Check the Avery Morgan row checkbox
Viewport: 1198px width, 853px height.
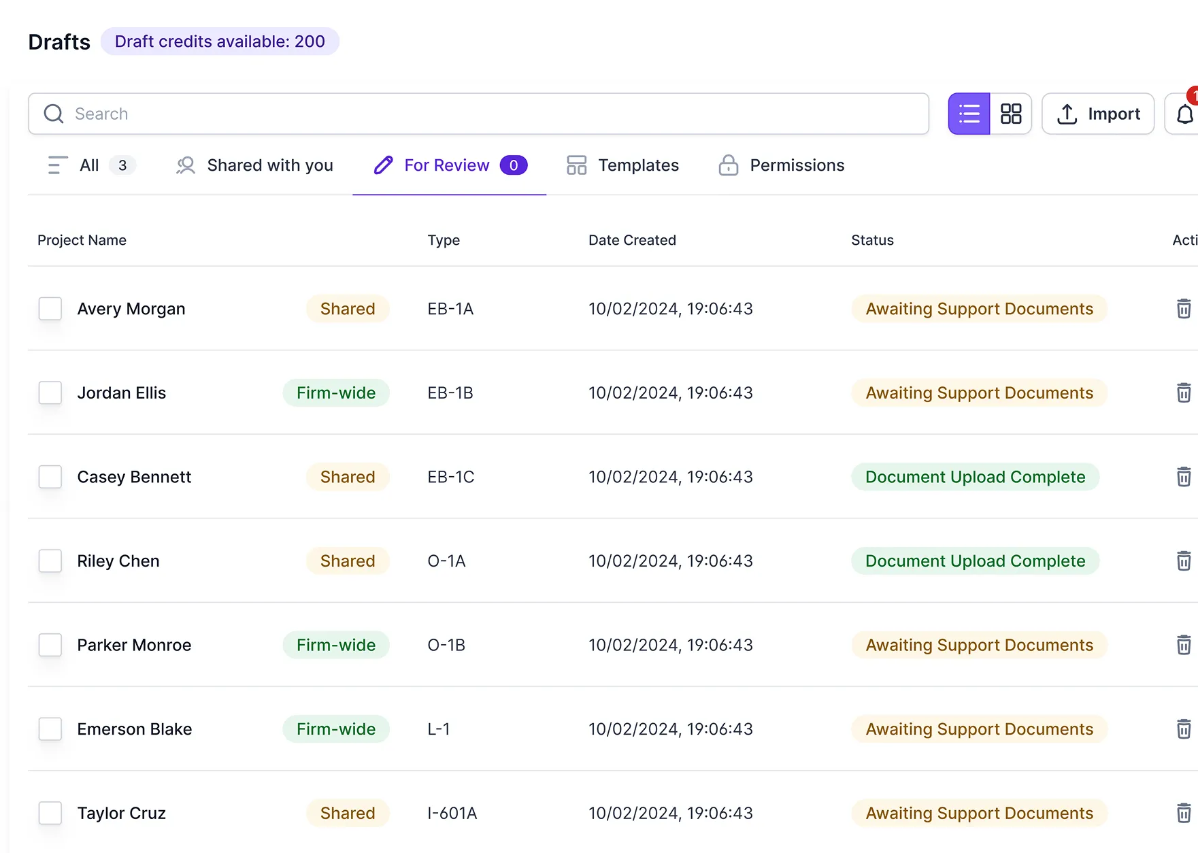click(x=50, y=308)
